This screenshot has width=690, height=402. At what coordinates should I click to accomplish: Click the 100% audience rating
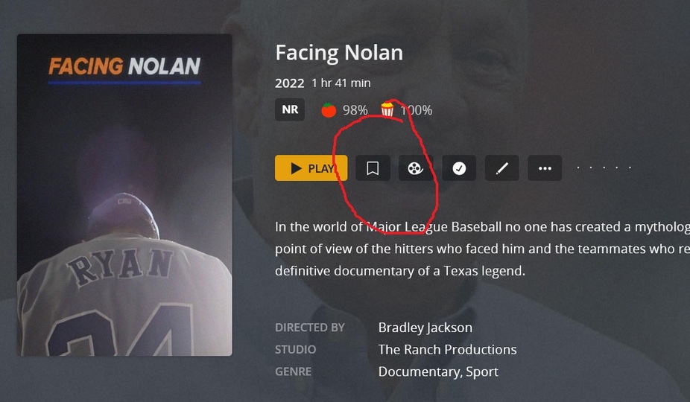click(x=417, y=110)
